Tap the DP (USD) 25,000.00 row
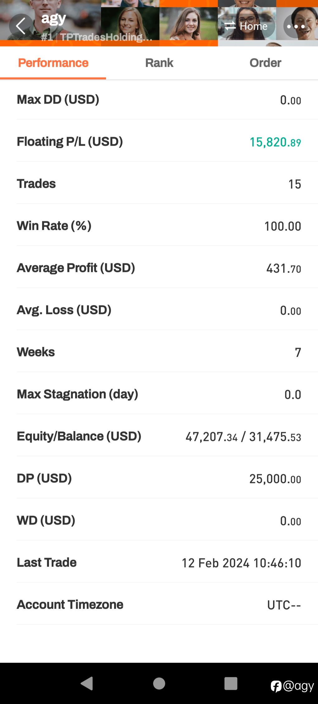Screen dimensions: 318x704 click(x=159, y=478)
